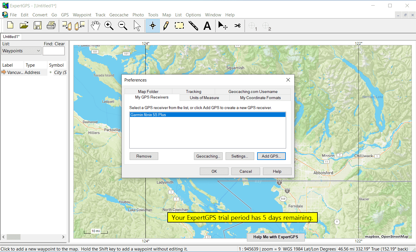Activate the New Waypoint crosshair tool

coord(152,26)
